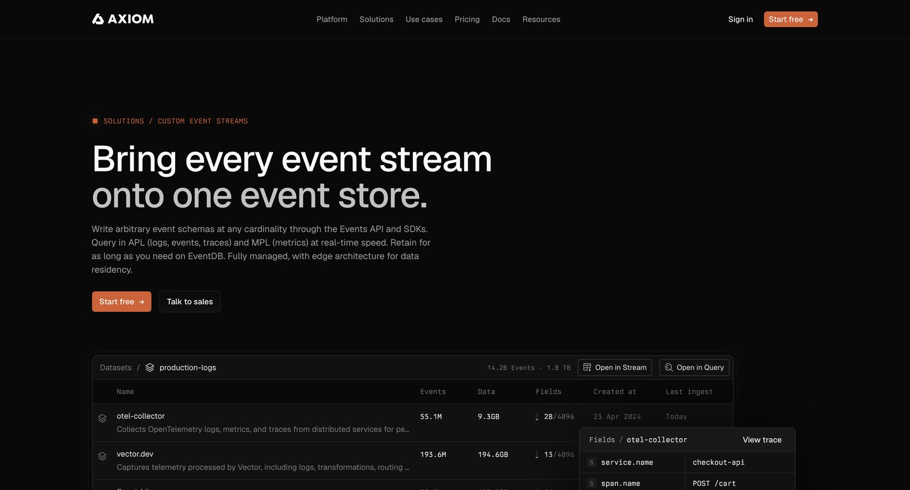Click the Stream table icon
This screenshot has height=490, width=910.
click(x=587, y=368)
